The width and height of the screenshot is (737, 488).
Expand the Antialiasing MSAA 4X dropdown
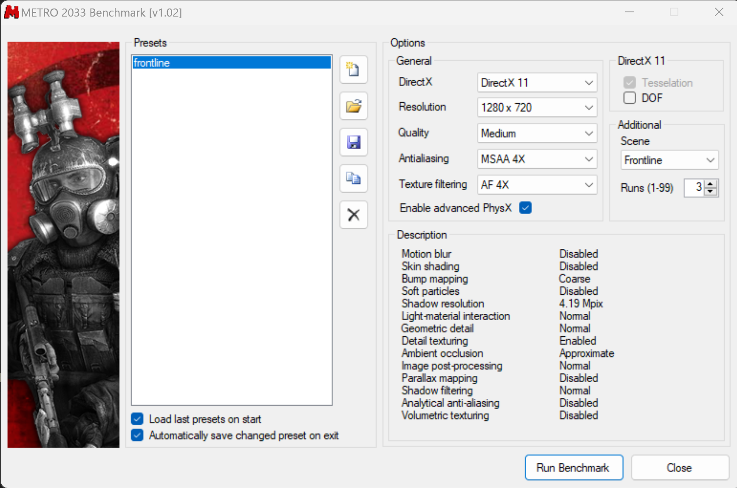537,159
